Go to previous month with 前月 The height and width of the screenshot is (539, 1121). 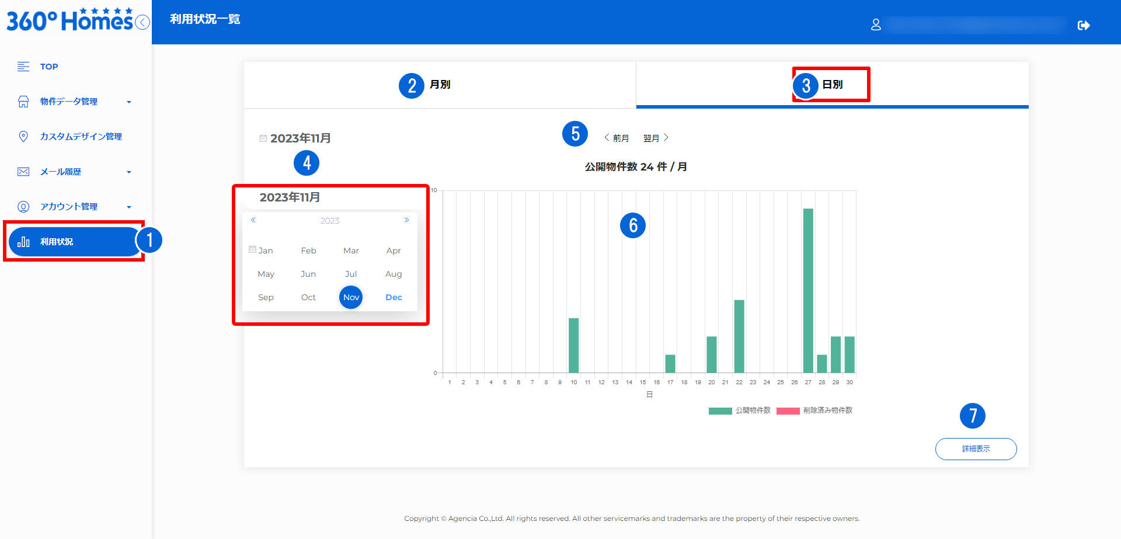(617, 138)
